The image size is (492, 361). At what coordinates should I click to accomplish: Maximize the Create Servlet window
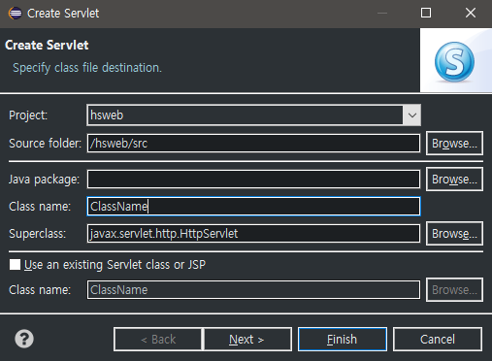[426, 13]
